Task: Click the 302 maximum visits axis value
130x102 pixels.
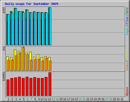Action: (x=4, y=48)
